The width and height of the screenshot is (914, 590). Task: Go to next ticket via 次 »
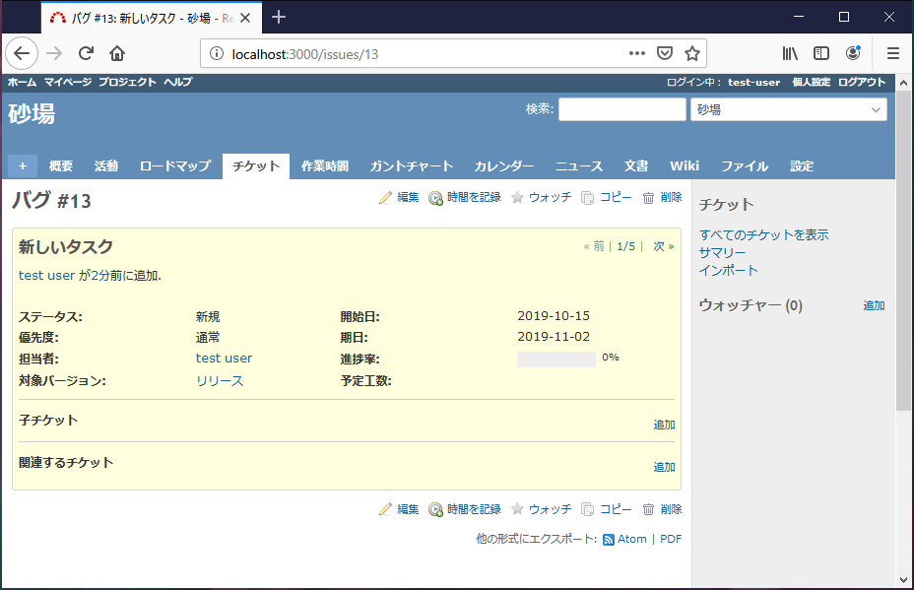point(664,246)
